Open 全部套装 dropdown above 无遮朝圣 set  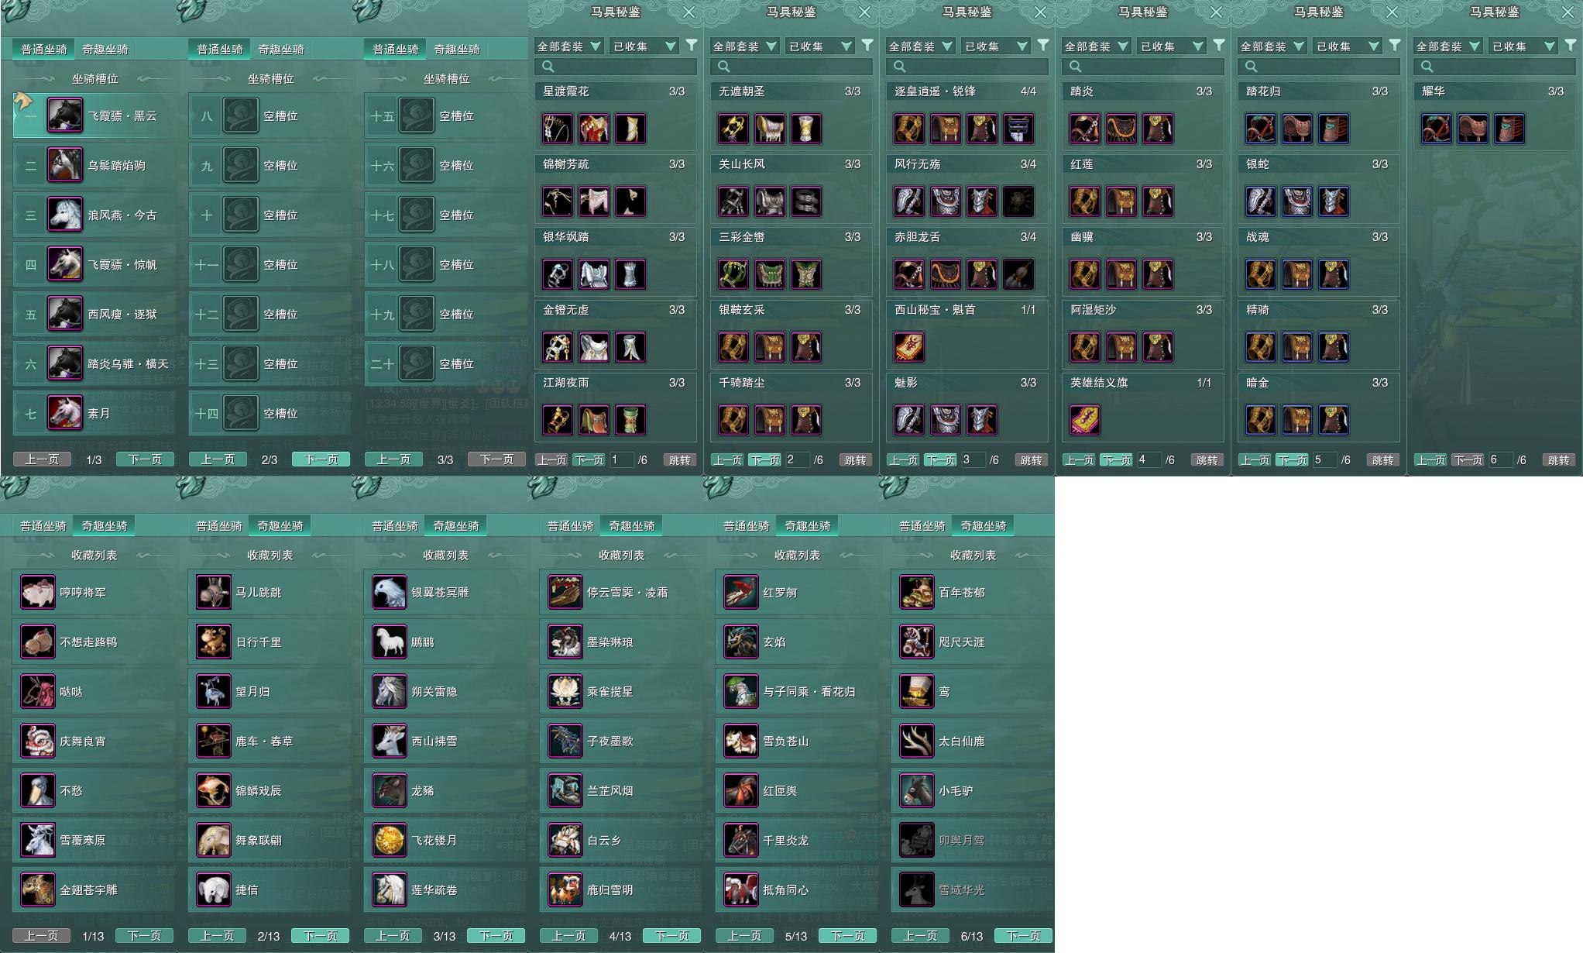click(x=744, y=46)
